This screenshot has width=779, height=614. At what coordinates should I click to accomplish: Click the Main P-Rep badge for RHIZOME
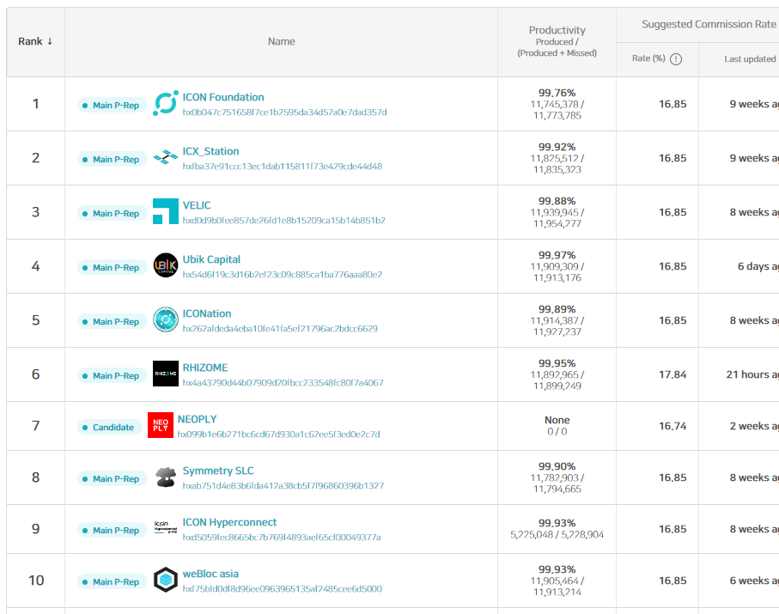[x=112, y=376]
